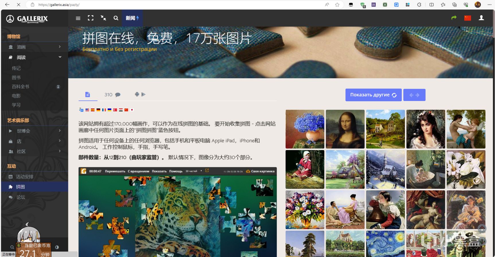The image size is (495, 257).
Task: Click the collapse/shrink arrows icon
Action: [103, 18]
